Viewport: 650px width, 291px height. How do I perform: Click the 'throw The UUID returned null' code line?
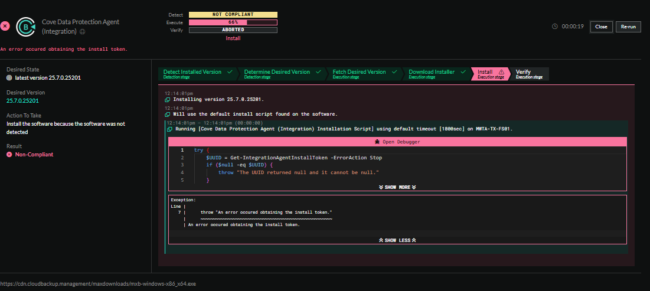(299, 172)
